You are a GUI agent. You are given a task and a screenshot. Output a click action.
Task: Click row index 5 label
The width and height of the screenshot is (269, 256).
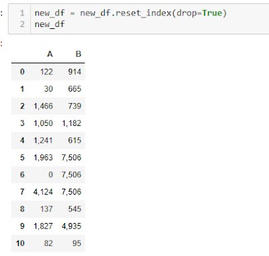coord(22,158)
